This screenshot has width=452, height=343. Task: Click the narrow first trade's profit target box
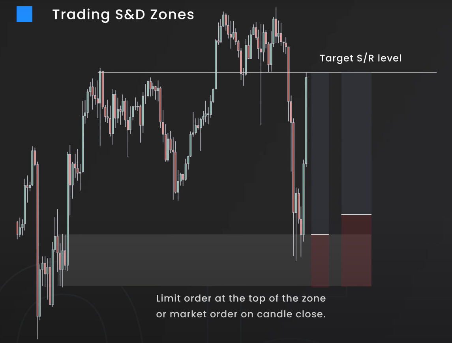320,153
